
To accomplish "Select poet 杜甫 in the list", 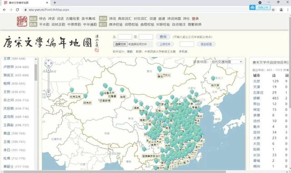I will (15, 158).
